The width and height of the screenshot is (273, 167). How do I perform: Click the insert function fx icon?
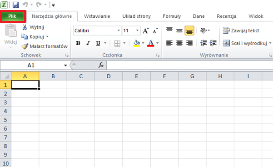coord(101,65)
